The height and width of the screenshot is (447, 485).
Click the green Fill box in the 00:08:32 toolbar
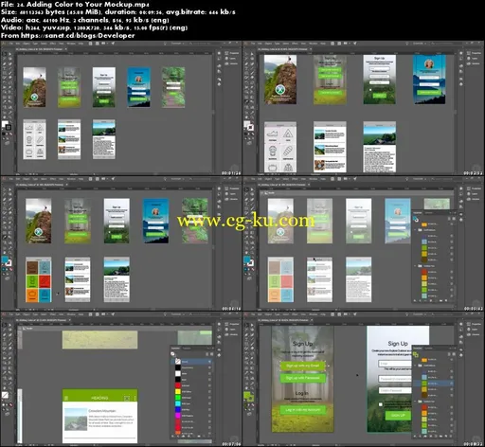click(x=247, y=395)
